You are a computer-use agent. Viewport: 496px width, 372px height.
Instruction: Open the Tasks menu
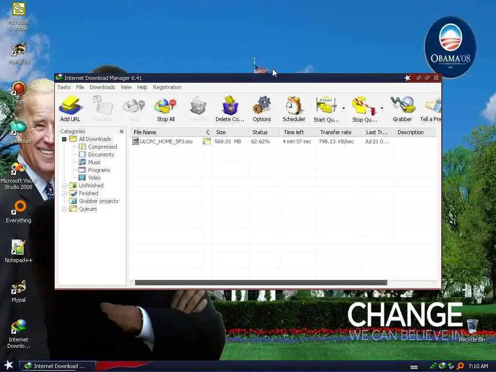click(63, 87)
